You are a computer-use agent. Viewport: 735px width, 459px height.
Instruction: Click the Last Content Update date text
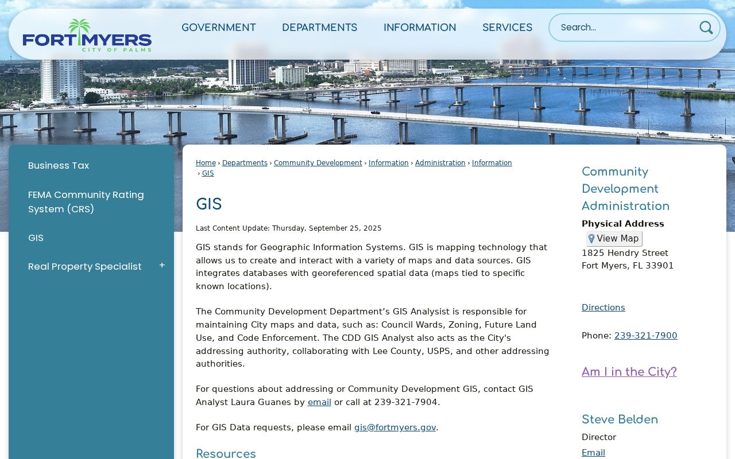pyautogui.click(x=289, y=228)
